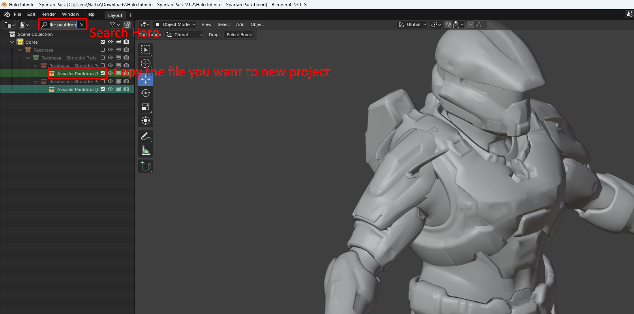Open the Edit menu
Image resolution: width=634 pixels, height=314 pixels.
coord(31,14)
